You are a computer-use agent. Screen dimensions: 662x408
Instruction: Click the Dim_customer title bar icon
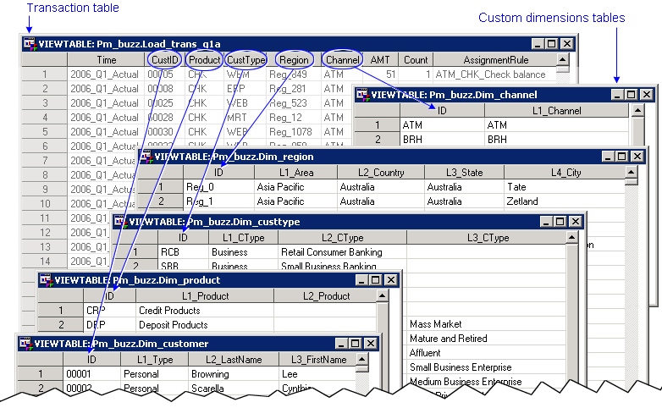pyautogui.click(x=25, y=344)
